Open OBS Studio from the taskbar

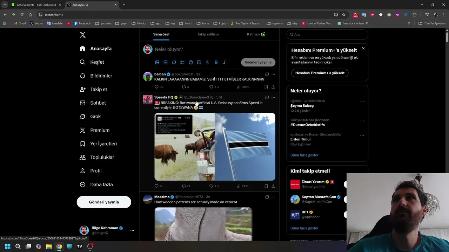[90, 246]
